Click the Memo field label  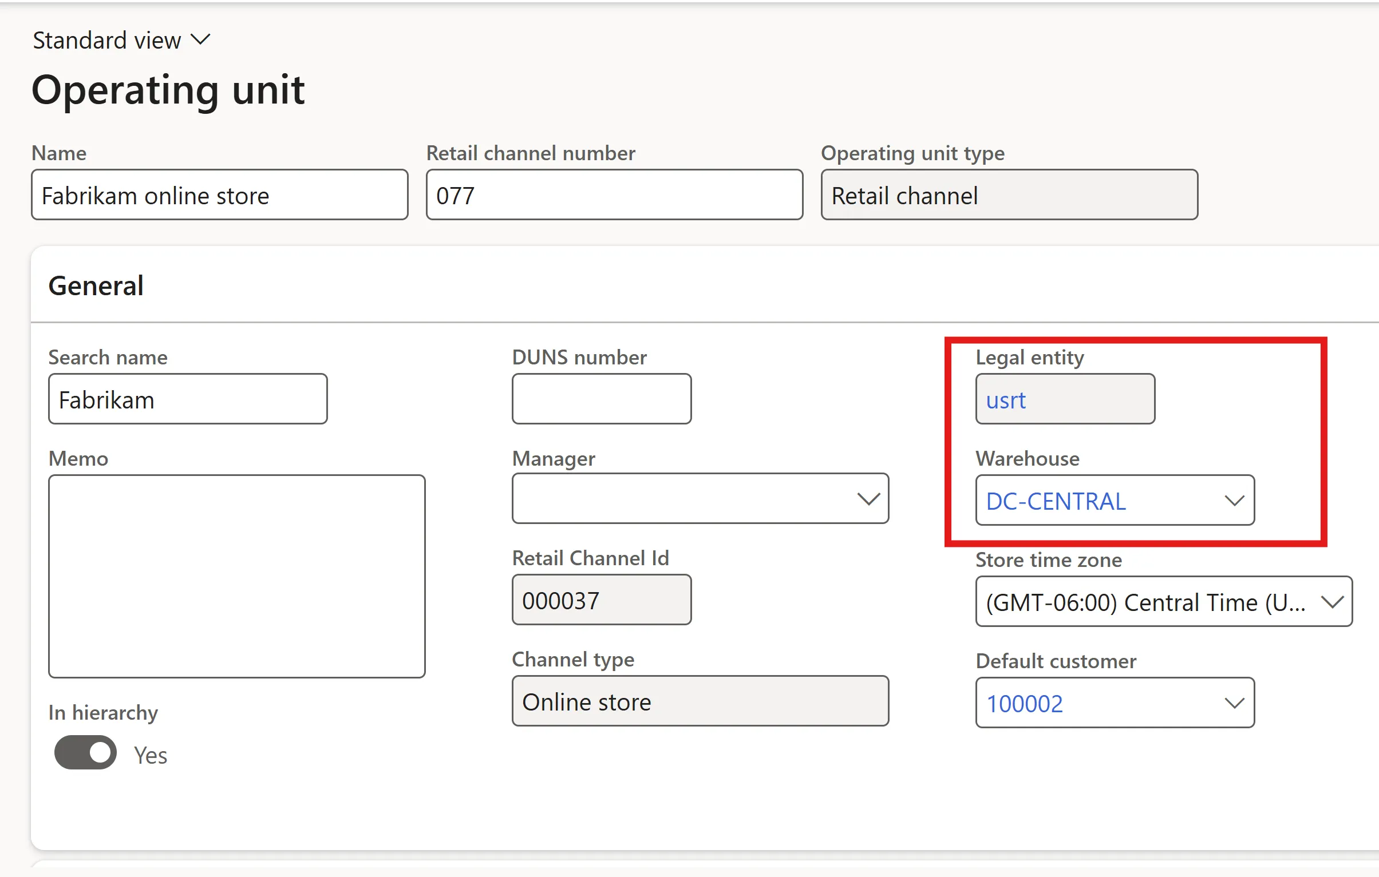pos(78,459)
